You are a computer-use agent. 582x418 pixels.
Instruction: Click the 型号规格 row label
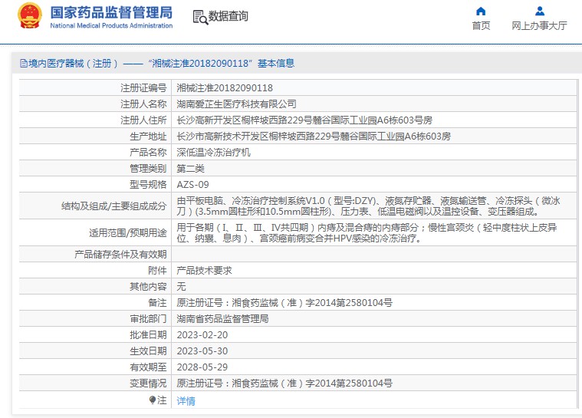(148, 185)
